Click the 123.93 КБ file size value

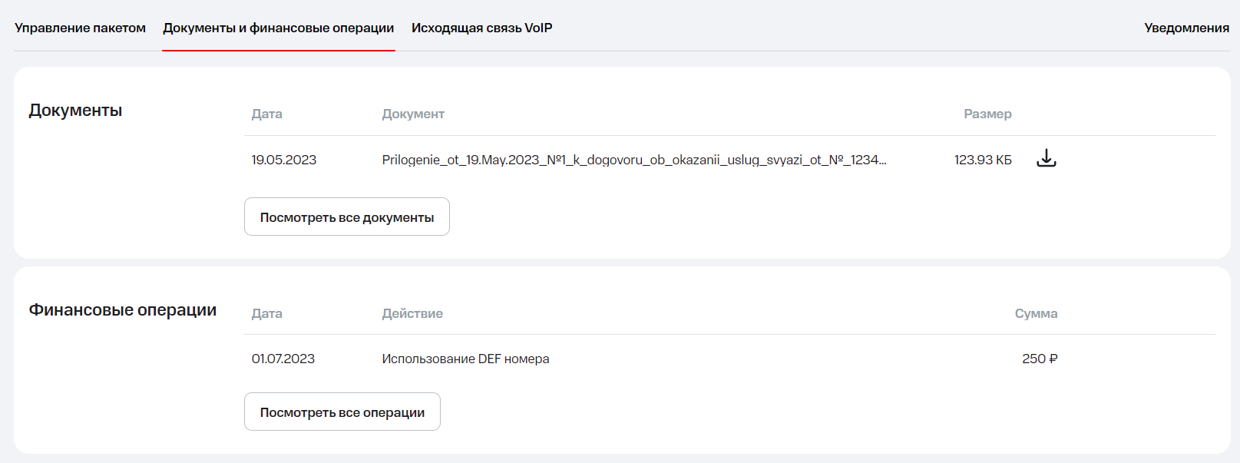pyautogui.click(x=982, y=160)
